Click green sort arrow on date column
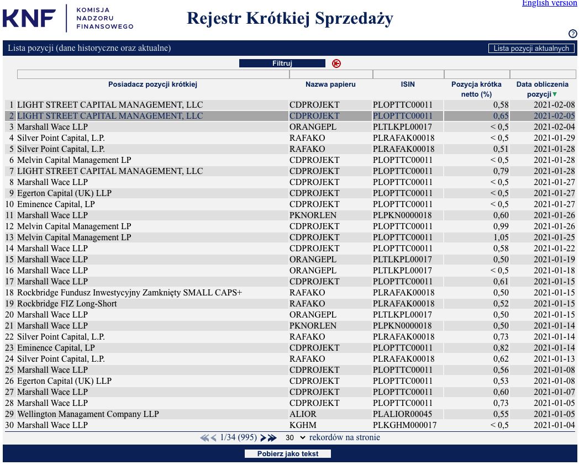The width and height of the screenshot is (579, 465). point(555,94)
